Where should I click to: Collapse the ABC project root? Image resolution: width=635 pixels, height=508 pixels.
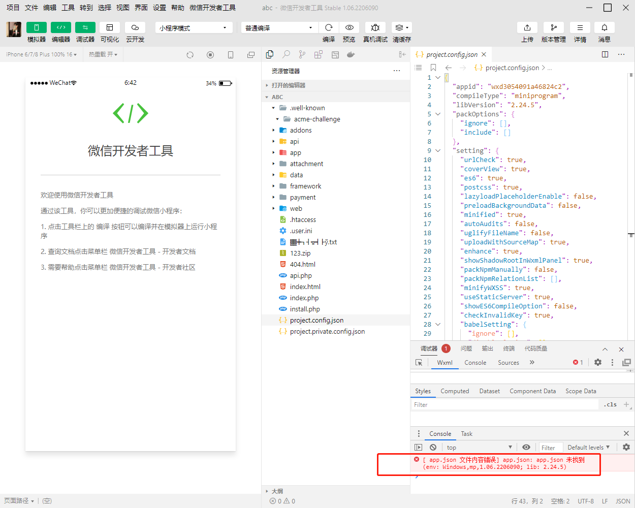click(x=336, y=97)
